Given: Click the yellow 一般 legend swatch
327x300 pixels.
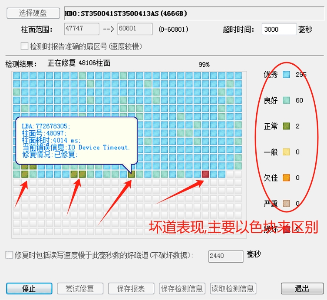Looking at the screenshot, I should 286,152.
